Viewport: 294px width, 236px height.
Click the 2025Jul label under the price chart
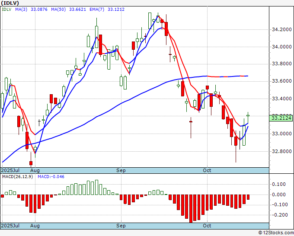pyautogui.click(x=10, y=170)
